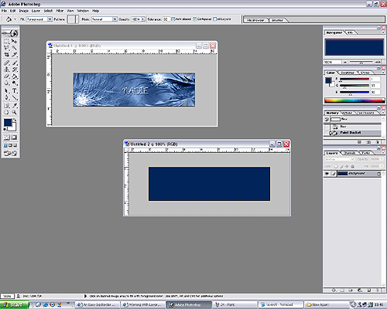Uncheck the Contiguous option
The height and width of the screenshot is (309, 387).
coord(195,19)
